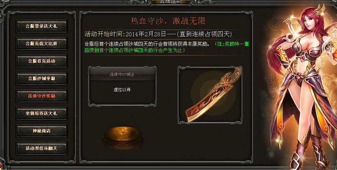Click the 合服活动 window title at top

tap(171, 2)
